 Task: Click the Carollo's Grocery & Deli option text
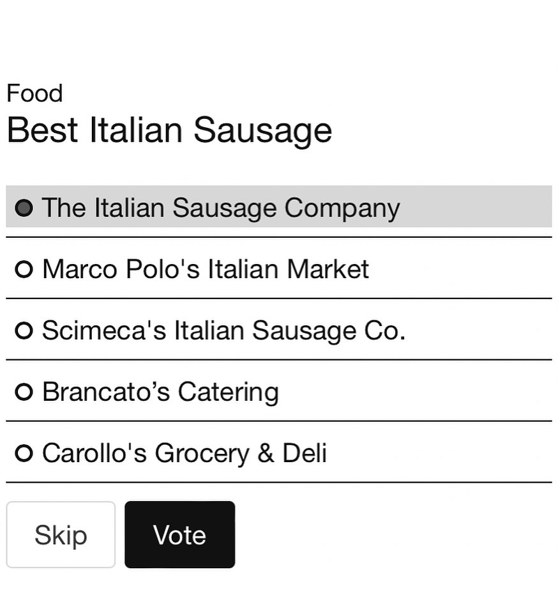[x=185, y=453]
